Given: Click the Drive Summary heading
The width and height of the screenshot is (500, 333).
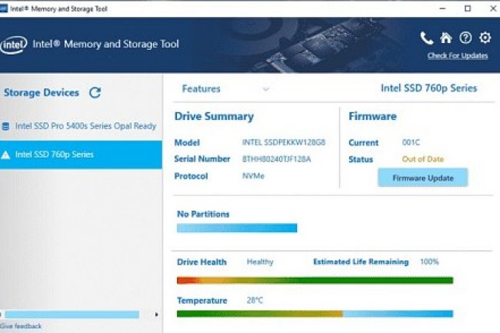Looking at the screenshot, I should (x=214, y=116).
